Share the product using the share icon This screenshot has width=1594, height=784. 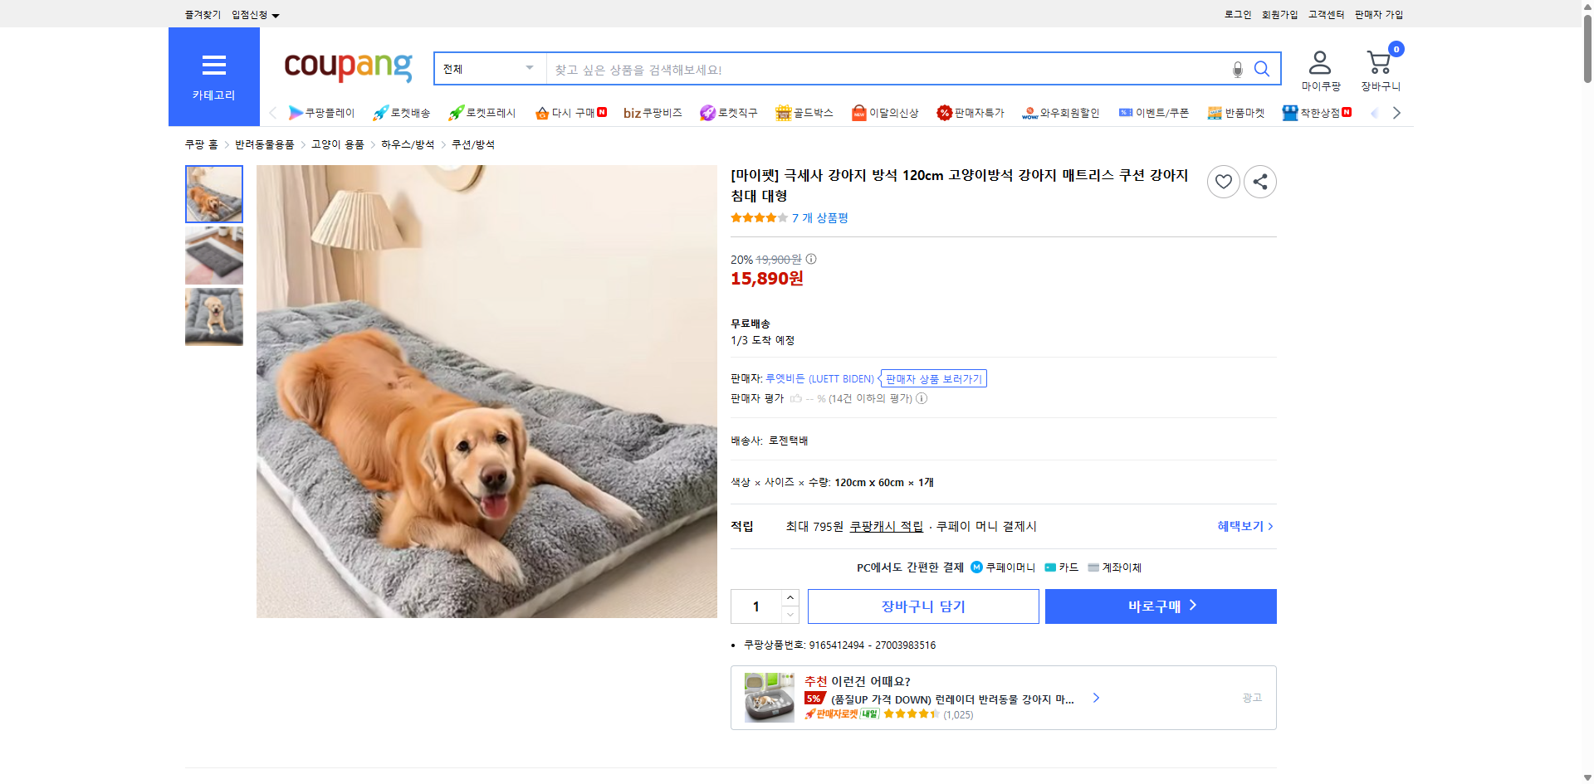(1259, 181)
